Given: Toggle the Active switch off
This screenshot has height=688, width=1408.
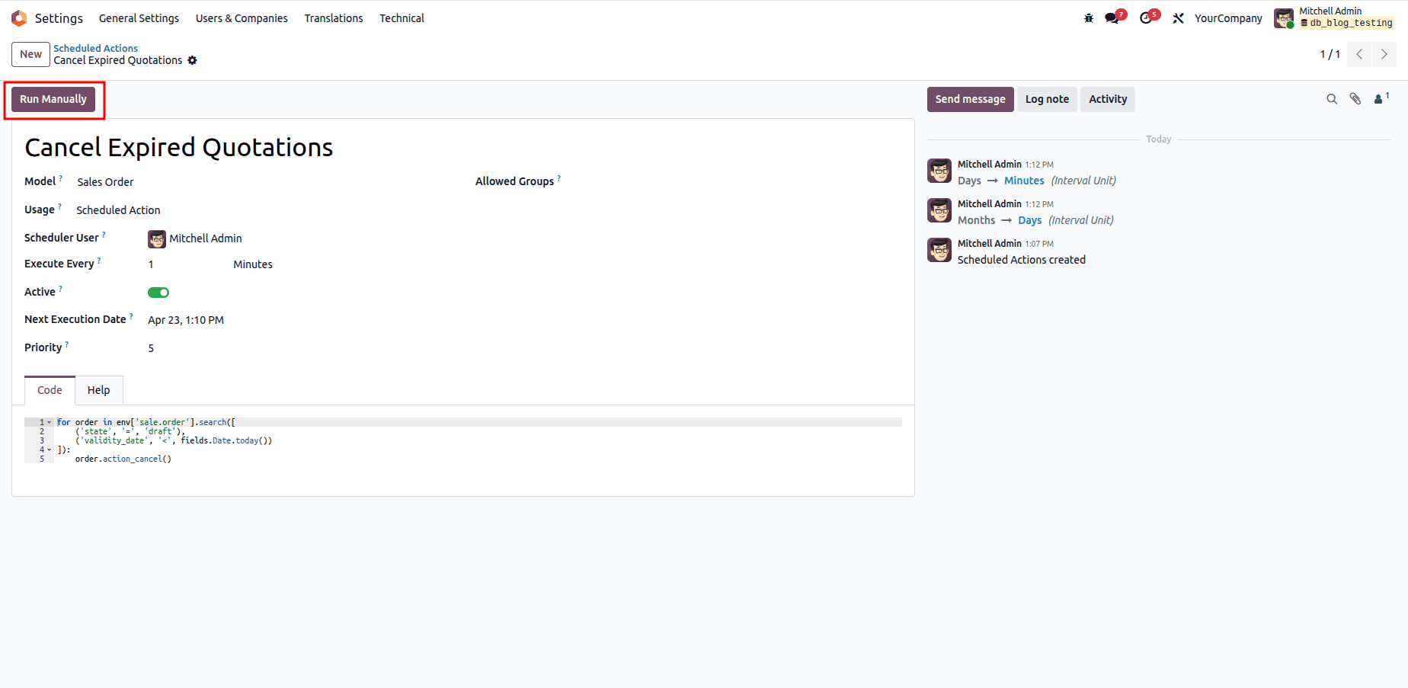Looking at the screenshot, I should pos(158,292).
